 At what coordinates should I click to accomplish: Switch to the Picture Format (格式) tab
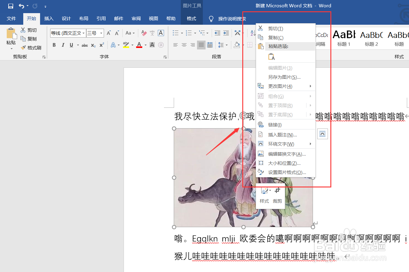(191, 19)
